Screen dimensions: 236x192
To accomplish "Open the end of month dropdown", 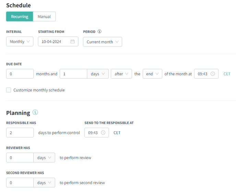I will coord(152,74).
